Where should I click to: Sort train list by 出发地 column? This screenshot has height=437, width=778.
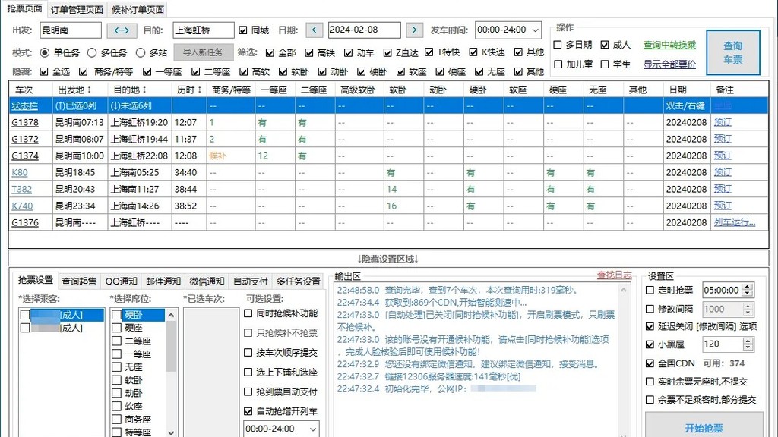[74, 90]
